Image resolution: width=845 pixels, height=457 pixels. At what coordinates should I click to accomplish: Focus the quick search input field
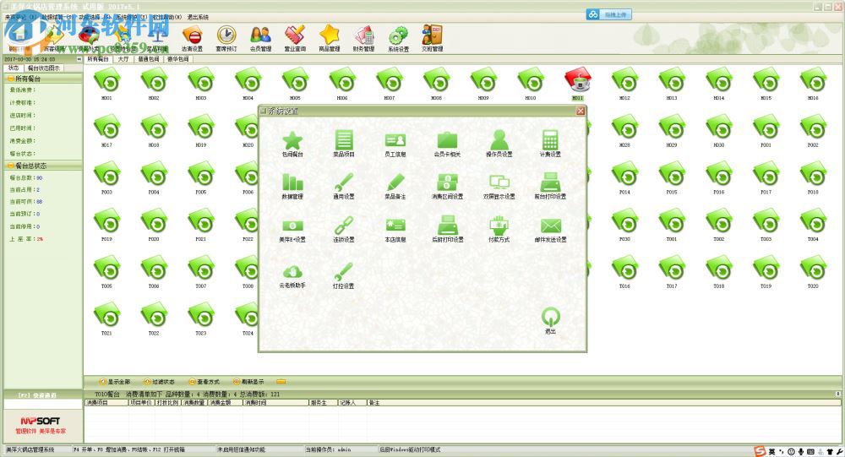point(43,404)
